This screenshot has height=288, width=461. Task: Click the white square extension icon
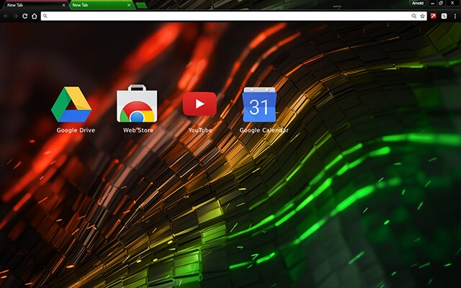click(444, 16)
